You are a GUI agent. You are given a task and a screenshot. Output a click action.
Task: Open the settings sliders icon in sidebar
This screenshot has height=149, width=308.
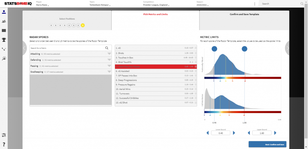tap(4, 135)
